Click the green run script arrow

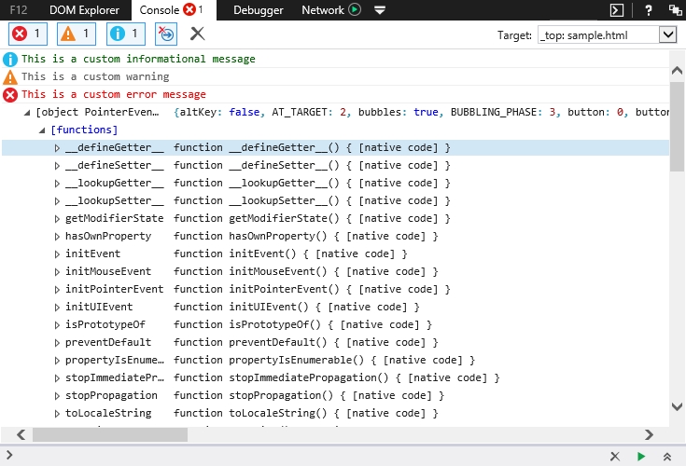pos(641,456)
